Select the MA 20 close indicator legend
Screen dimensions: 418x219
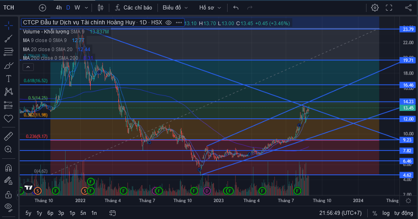[x=48, y=49]
